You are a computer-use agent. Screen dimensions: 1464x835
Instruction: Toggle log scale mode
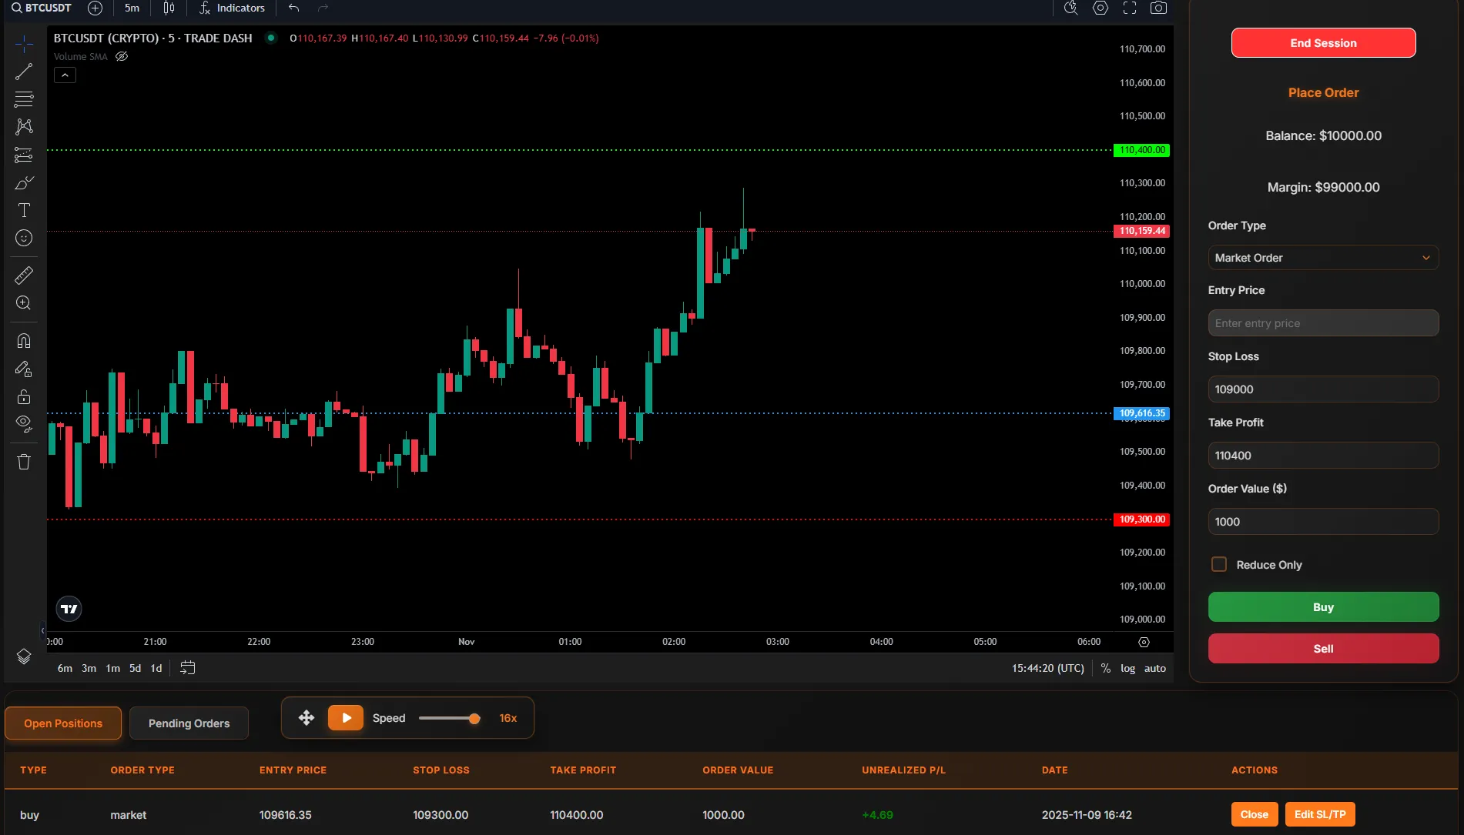[1127, 668]
